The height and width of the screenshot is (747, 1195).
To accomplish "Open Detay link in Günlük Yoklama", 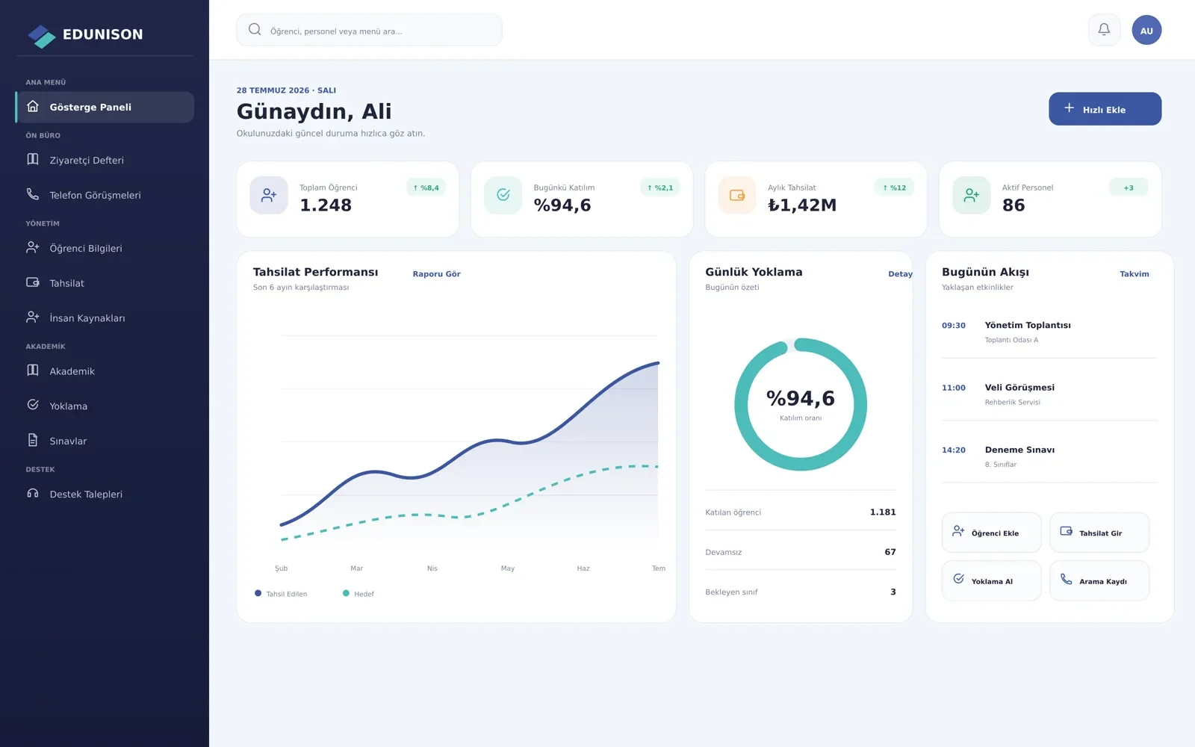I will tap(900, 274).
